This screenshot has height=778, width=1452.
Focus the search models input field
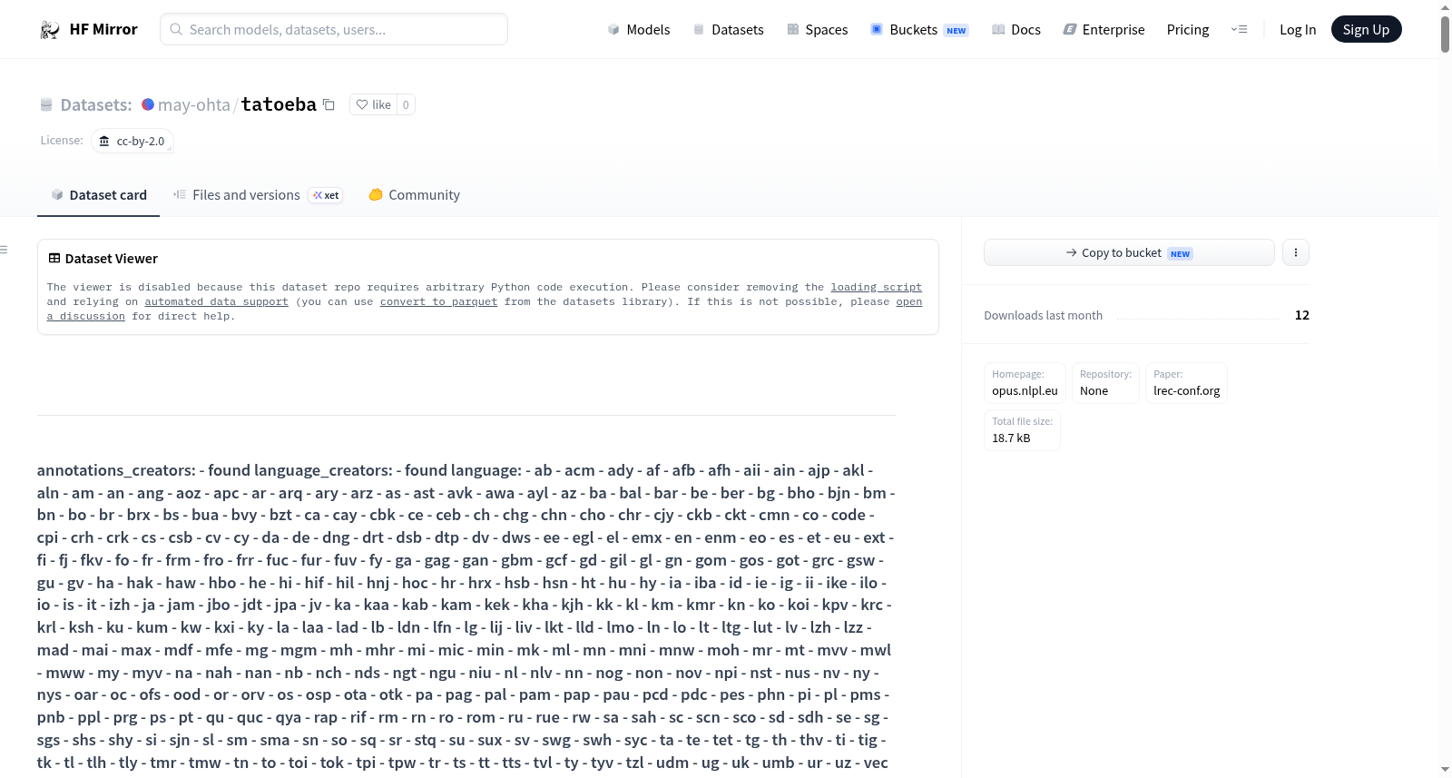point(334,29)
